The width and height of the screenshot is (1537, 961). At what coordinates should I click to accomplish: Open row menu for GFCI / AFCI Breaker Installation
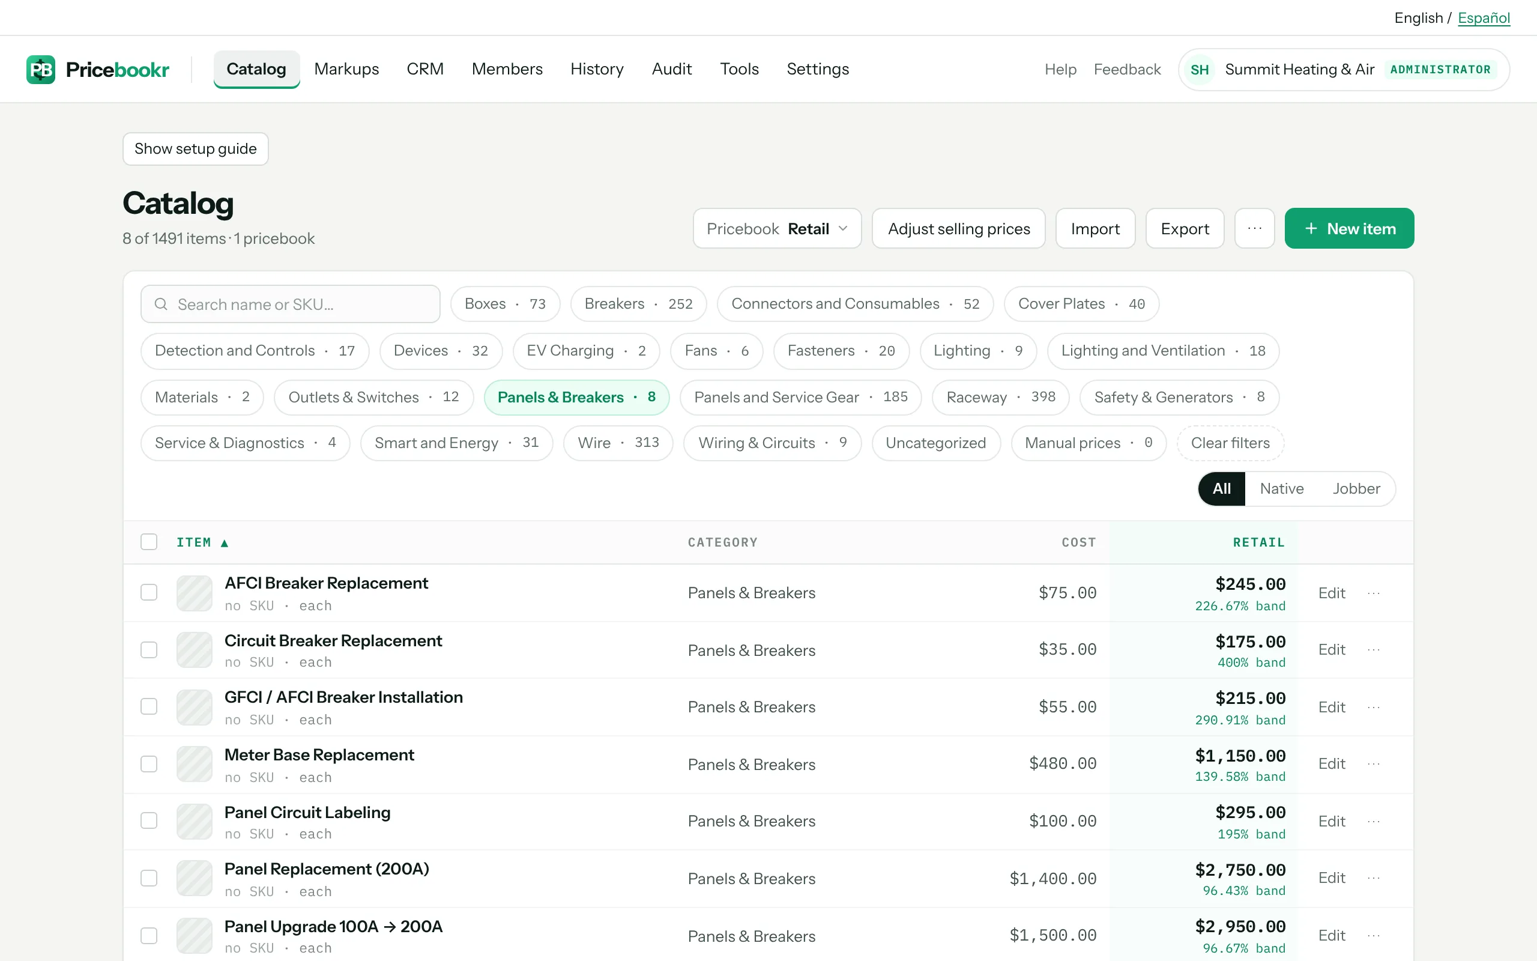[1373, 708]
